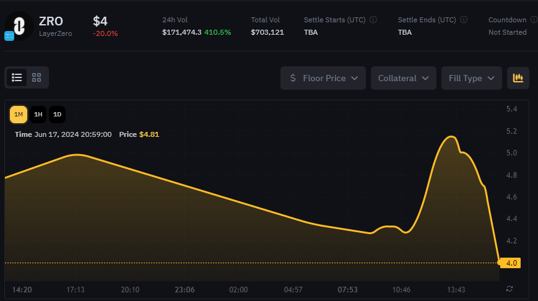Click the dollar sign in Floor Price

[293, 78]
